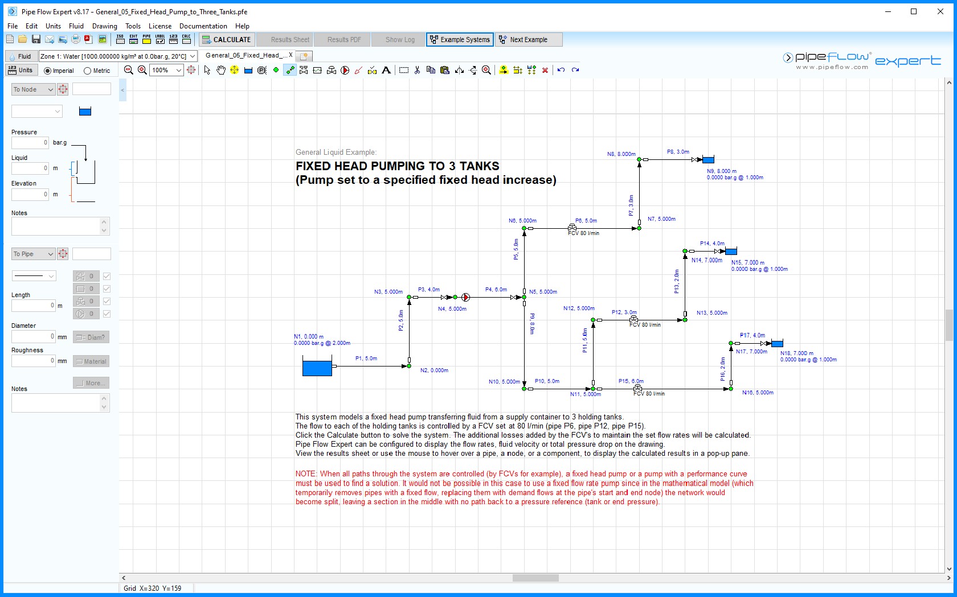
Task: Collapse the left panel with chevron
Action: [x=122, y=90]
